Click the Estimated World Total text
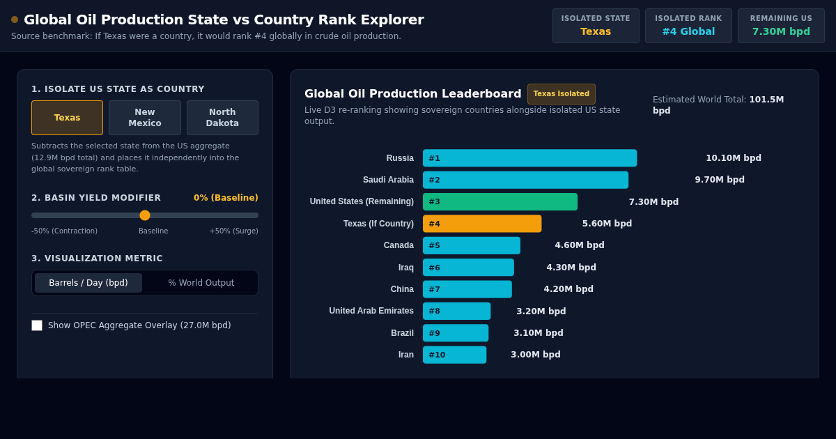836x439 pixels. [x=718, y=105]
